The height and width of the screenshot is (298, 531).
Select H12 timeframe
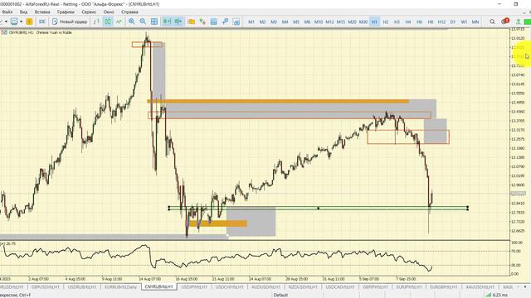441,22
